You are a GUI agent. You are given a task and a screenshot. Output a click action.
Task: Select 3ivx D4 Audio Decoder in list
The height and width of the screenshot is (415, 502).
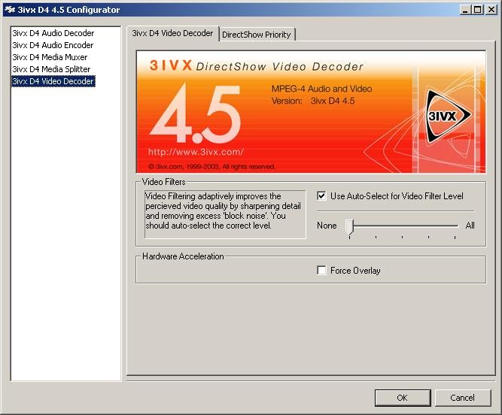53,33
